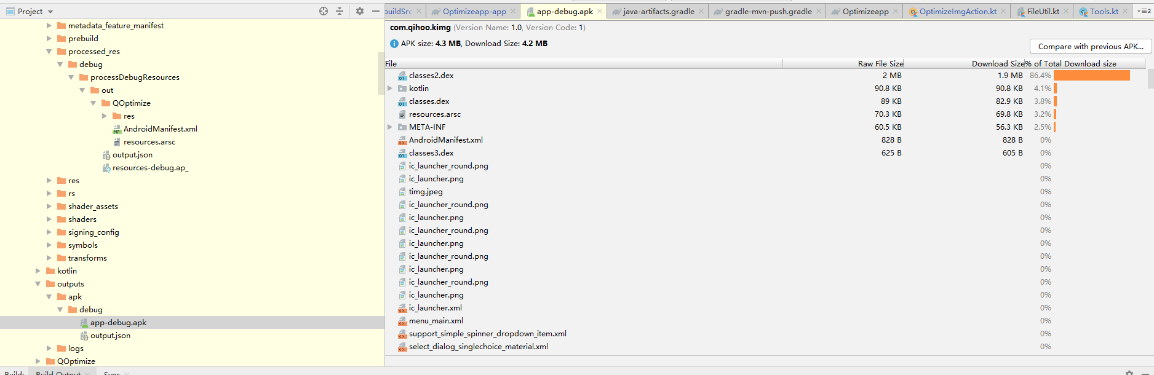This screenshot has width=1154, height=375.
Task: Click select_dialog_singlechoice_material.xml file icon
Action: coord(402,347)
